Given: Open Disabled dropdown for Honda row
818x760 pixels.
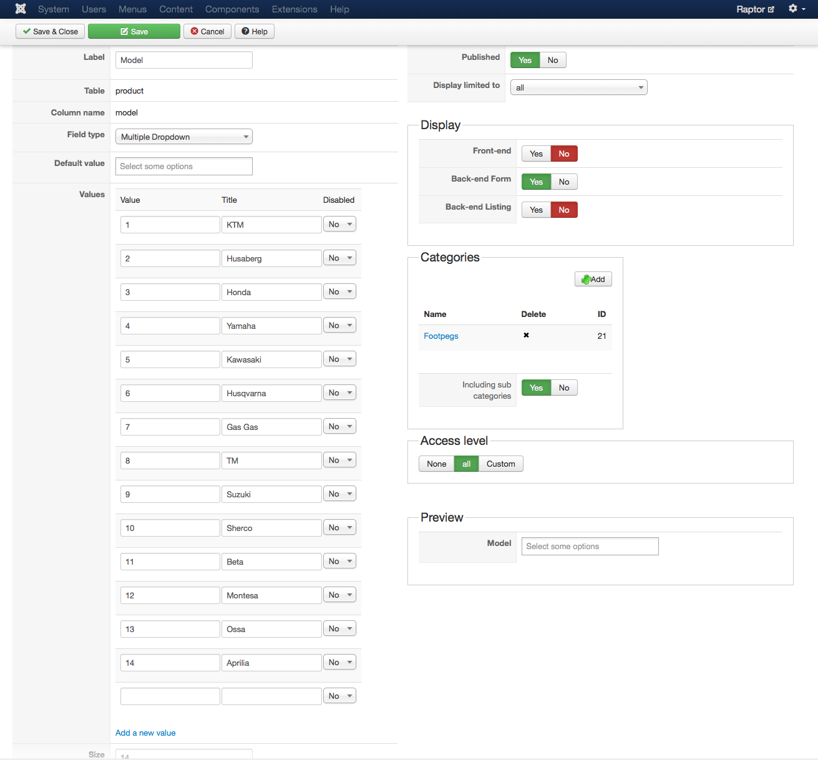Looking at the screenshot, I should coord(339,291).
